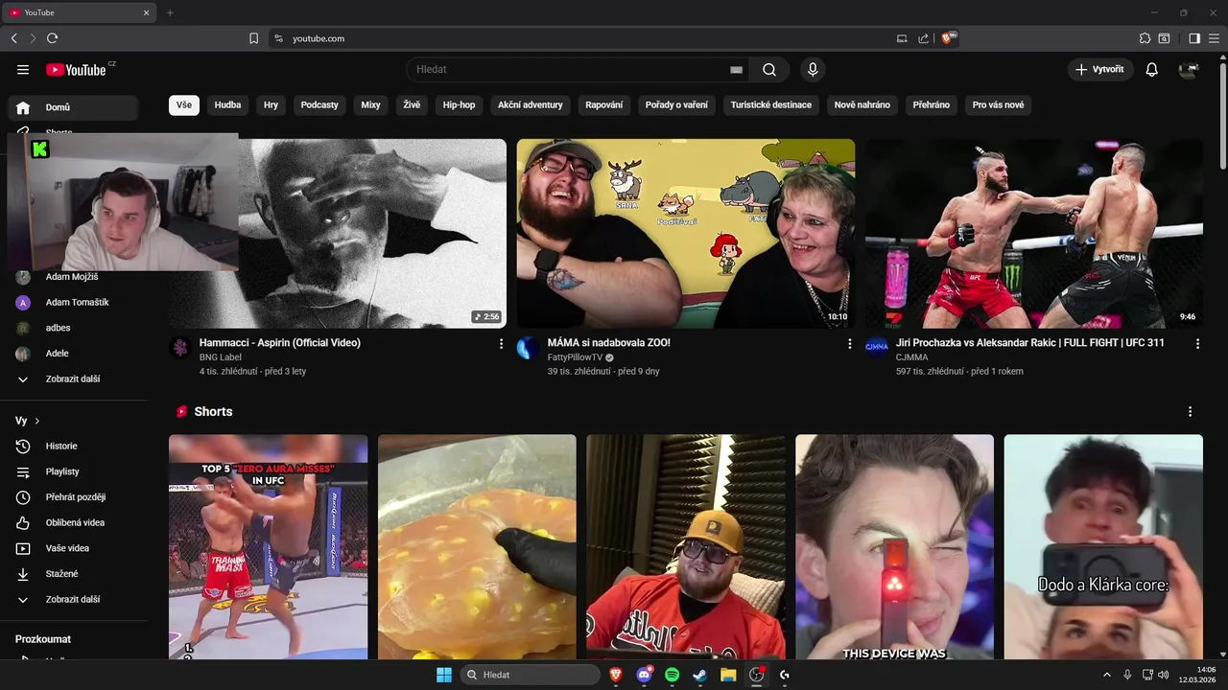Open the browser extensions puzzle icon

[1145, 38]
